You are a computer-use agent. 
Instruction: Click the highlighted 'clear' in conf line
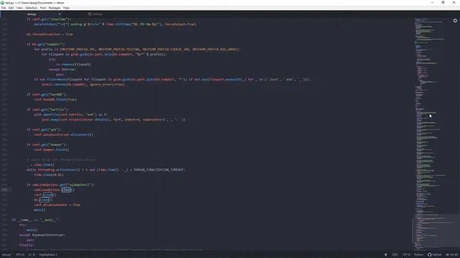coord(48,195)
